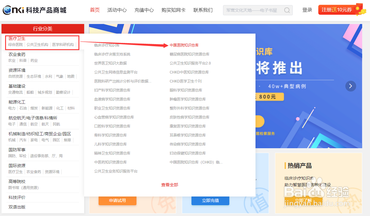The width and height of the screenshot is (370, 216).
Task: Select 高等院校 category
Action: coord(17,181)
